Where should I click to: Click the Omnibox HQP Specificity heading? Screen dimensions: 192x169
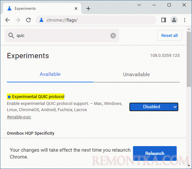(31, 133)
